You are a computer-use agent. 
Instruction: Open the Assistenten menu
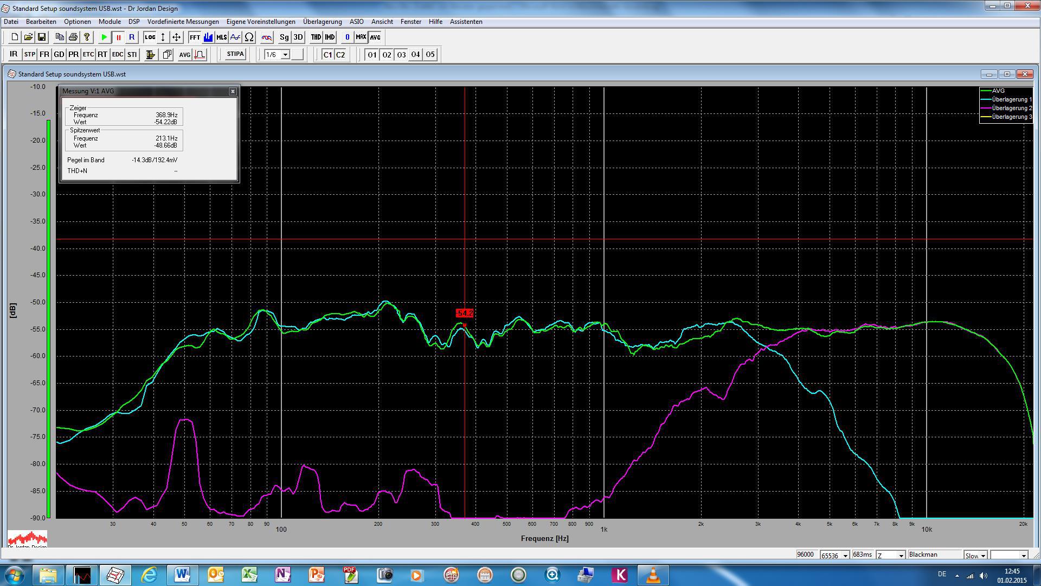coord(466,22)
